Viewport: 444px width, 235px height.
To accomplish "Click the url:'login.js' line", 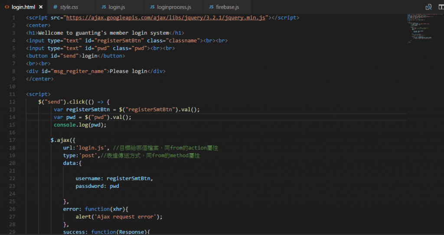I will coord(141,148).
